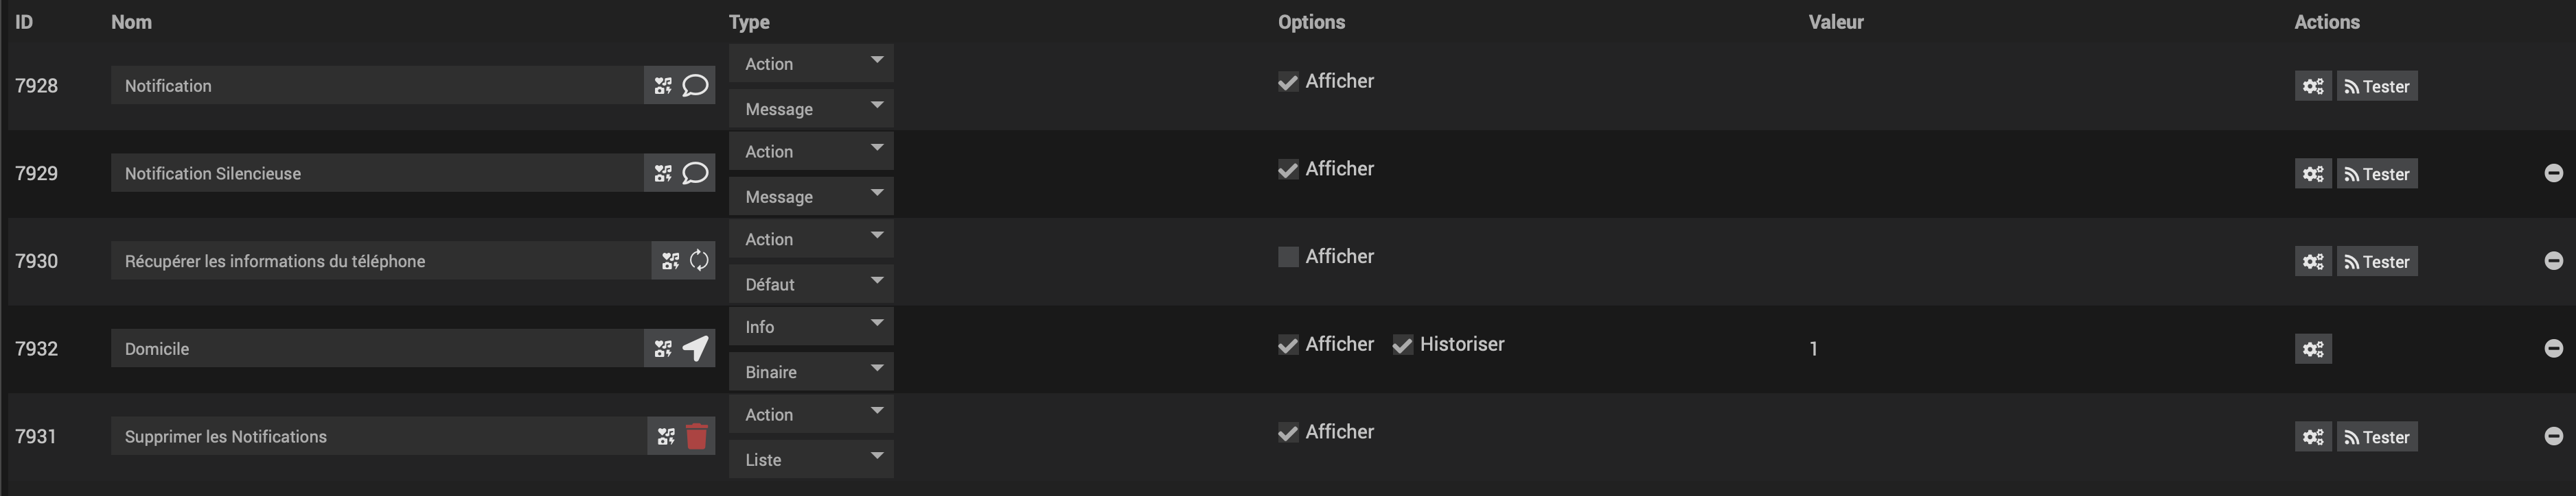Remove the Notification Silencieuse command with minus icon

[2553, 173]
